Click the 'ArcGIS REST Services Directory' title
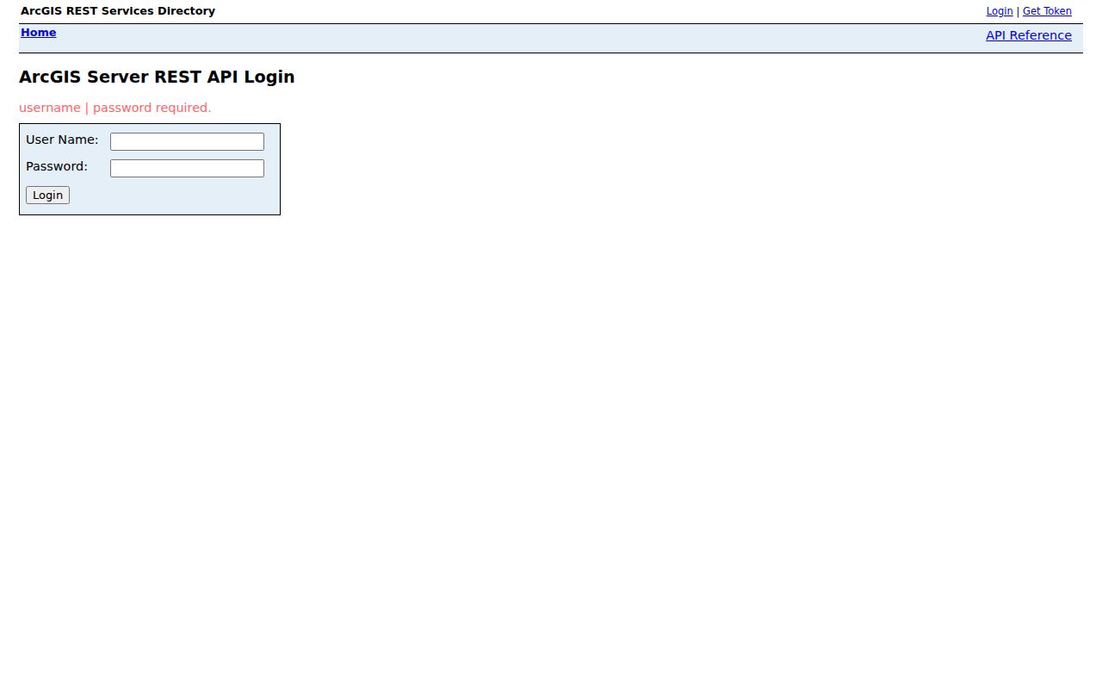This screenshot has width=1102, height=689. (118, 11)
